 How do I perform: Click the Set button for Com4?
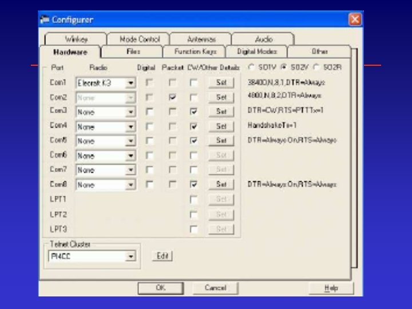pos(221,126)
